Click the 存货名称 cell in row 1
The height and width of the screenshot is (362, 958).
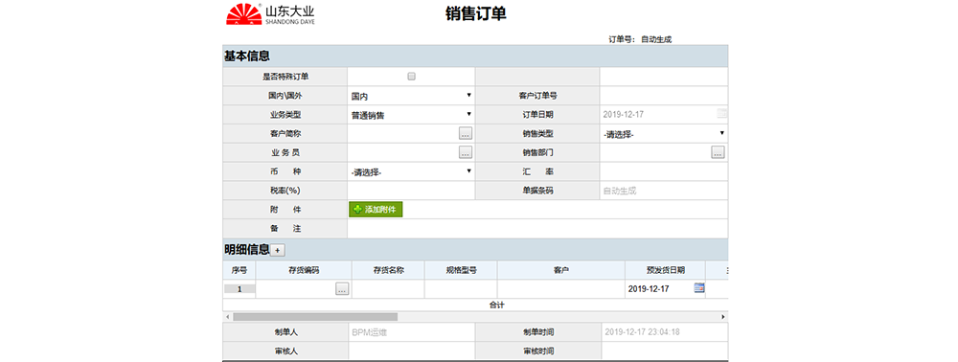tap(388, 289)
